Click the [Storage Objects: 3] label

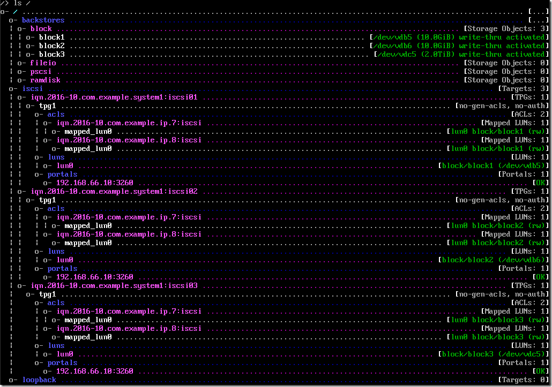(x=506, y=29)
